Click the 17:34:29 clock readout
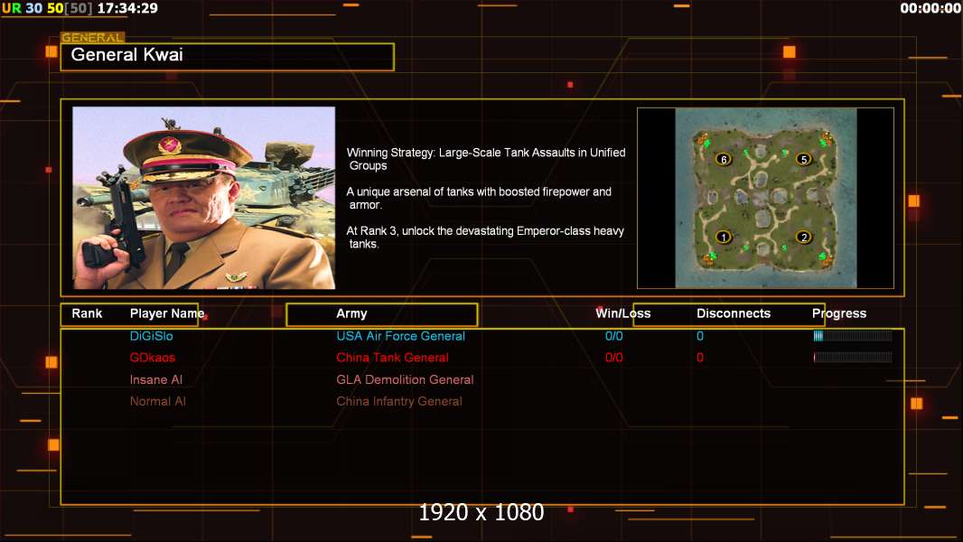The width and height of the screenshot is (963, 542). 127,8
